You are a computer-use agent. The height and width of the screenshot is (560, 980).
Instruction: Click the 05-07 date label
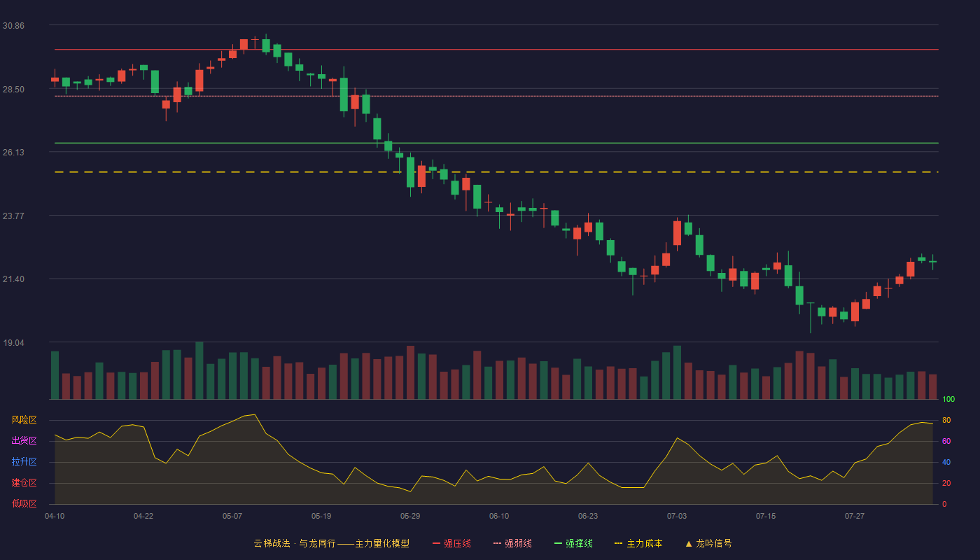pyautogui.click(x=232, y=516)
